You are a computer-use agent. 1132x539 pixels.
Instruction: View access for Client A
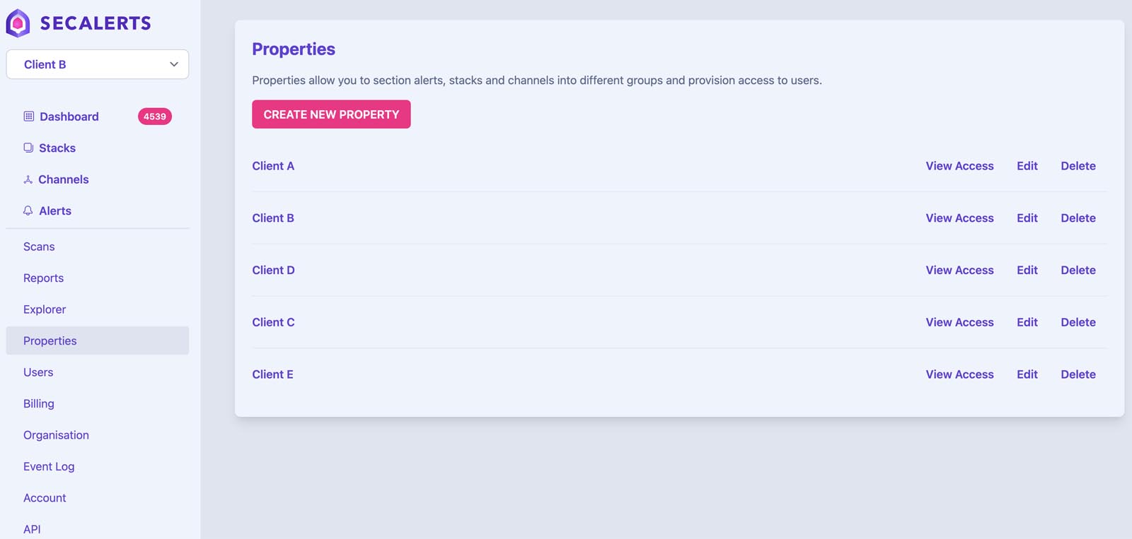(959, 165)
